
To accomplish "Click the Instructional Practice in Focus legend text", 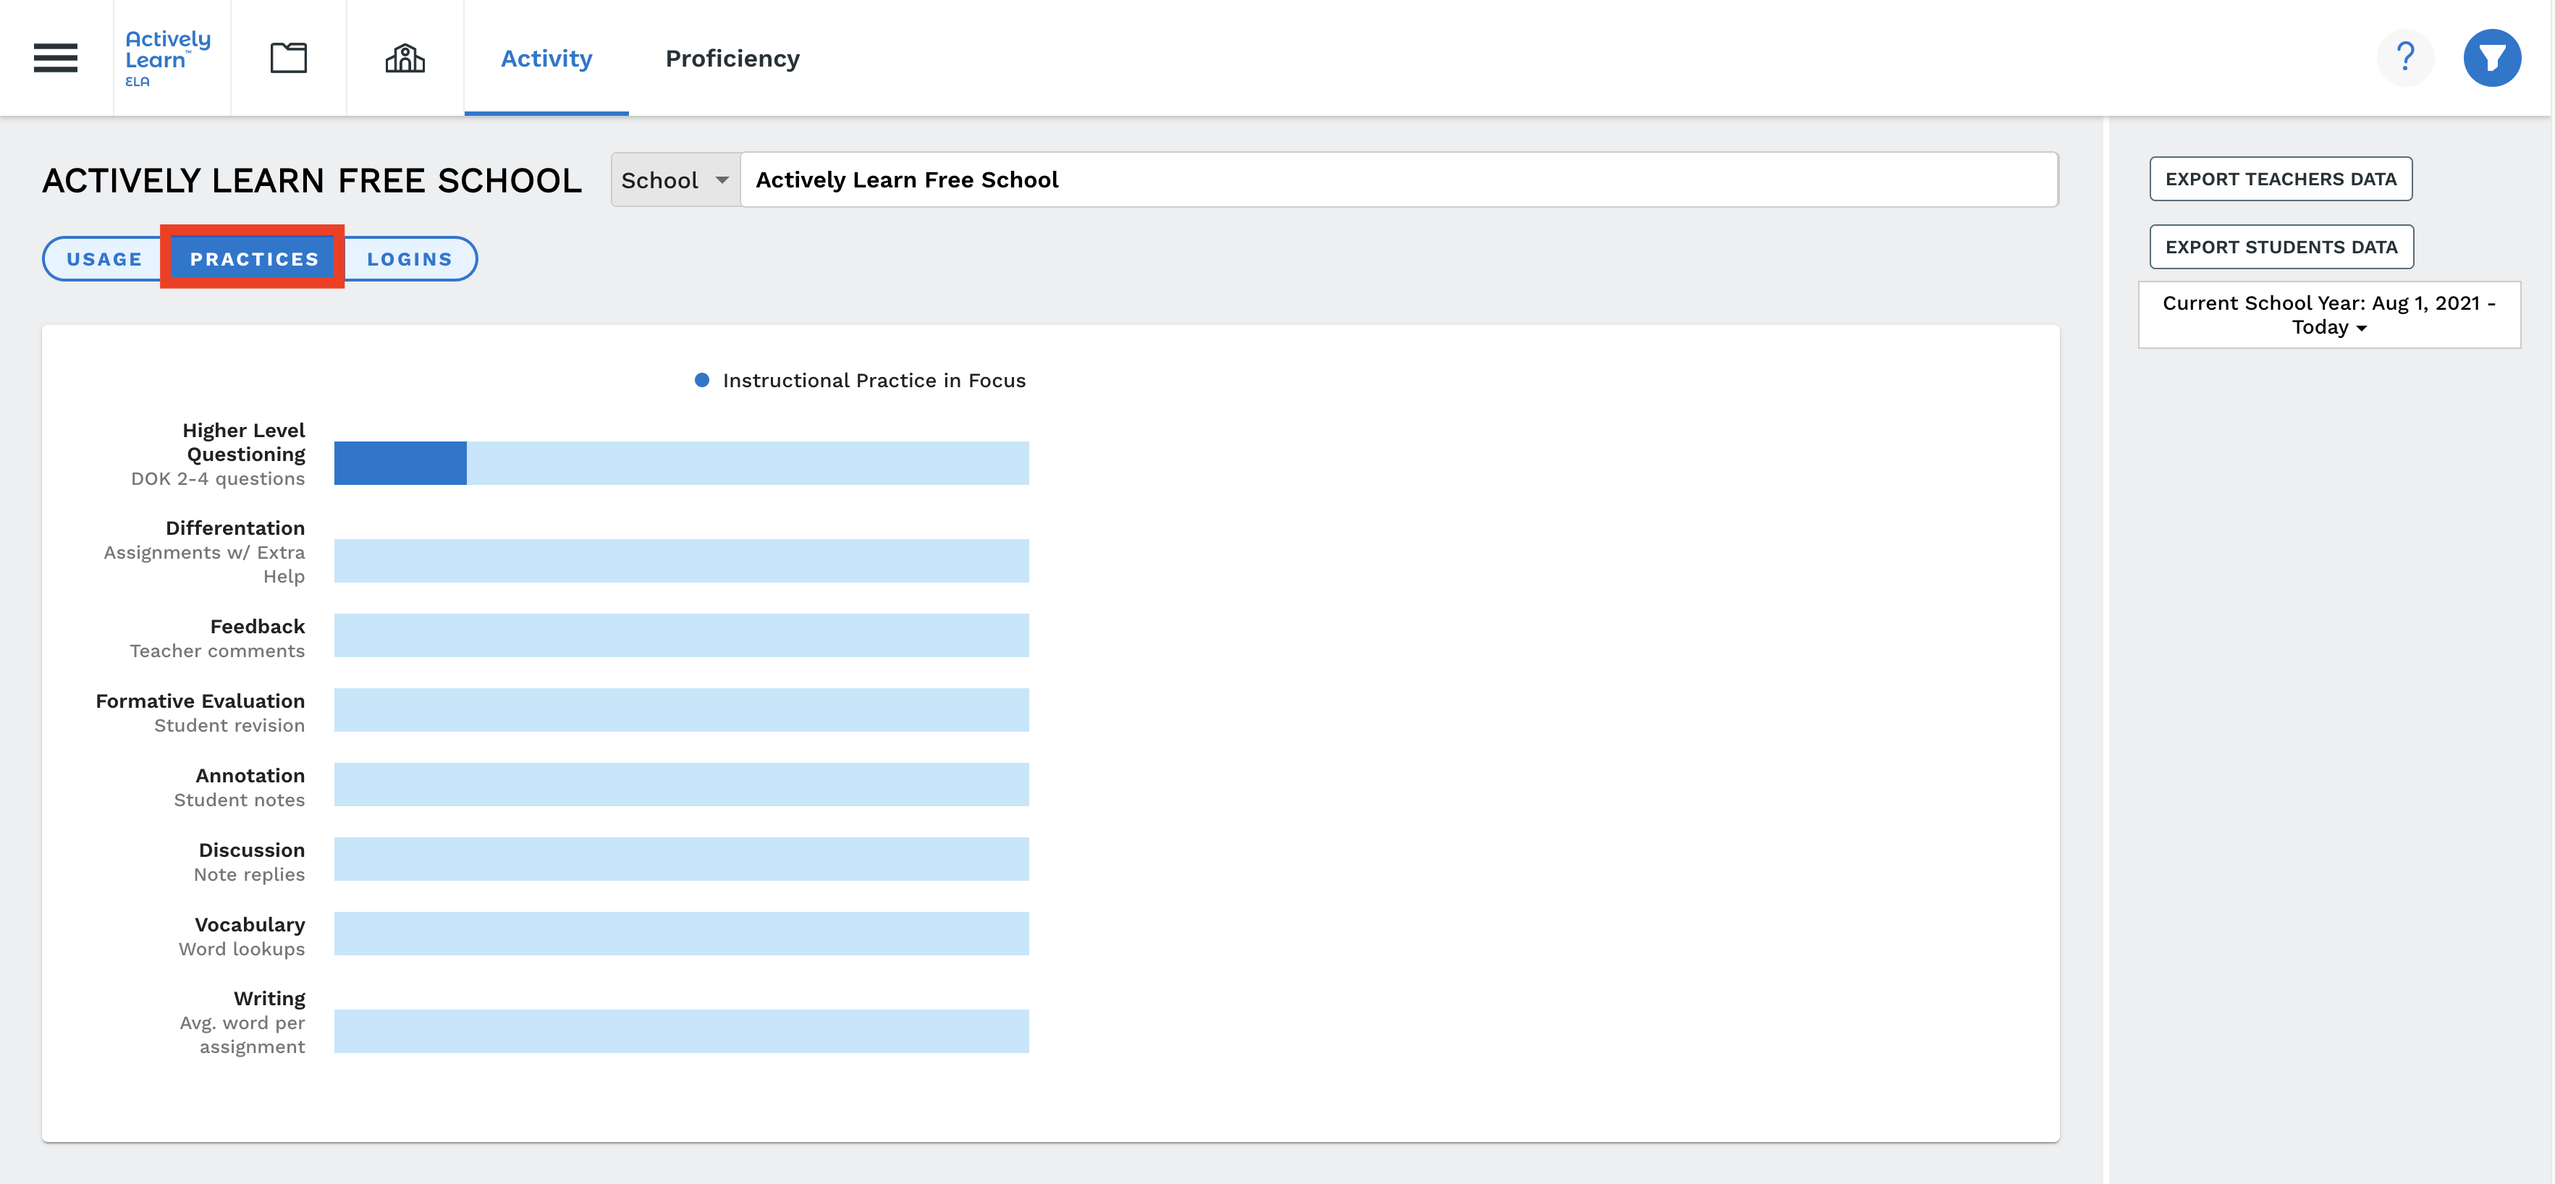I will (874, 380).
